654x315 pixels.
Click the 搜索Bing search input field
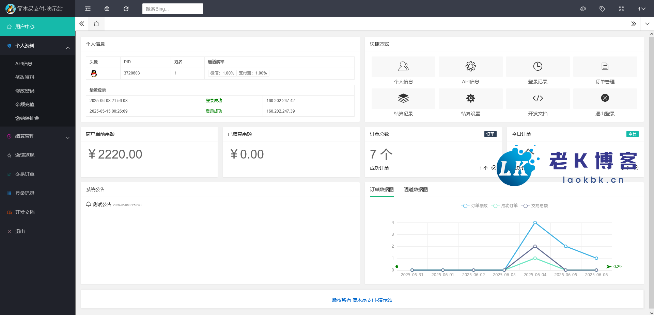click(x=172, y=9)
